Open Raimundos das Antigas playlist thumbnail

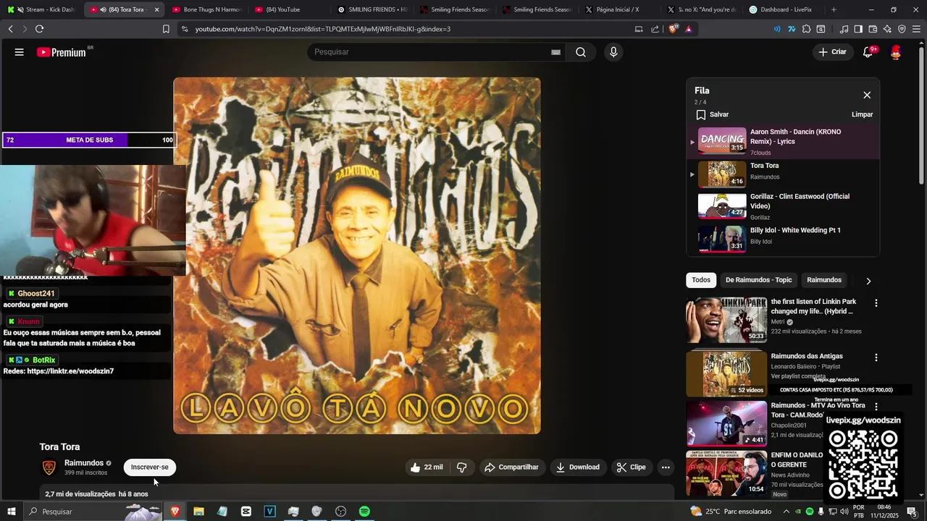tap(726, 374)
